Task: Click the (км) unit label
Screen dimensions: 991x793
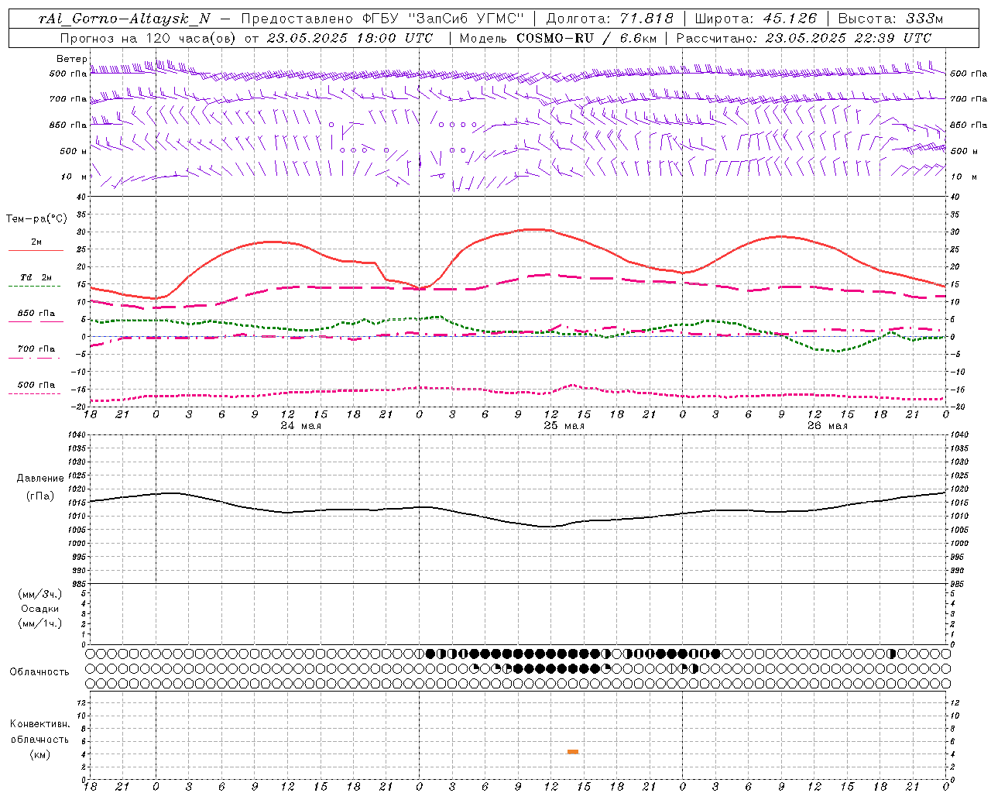Action: pos(39,754)
